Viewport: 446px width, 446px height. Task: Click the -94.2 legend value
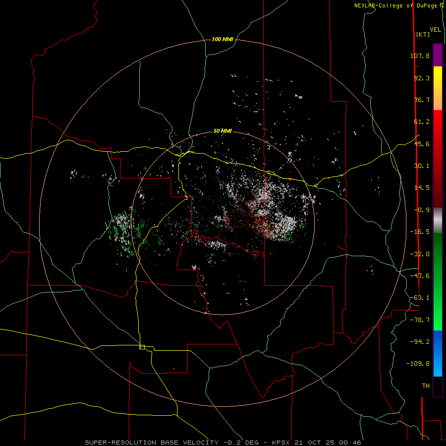[420, 341]
